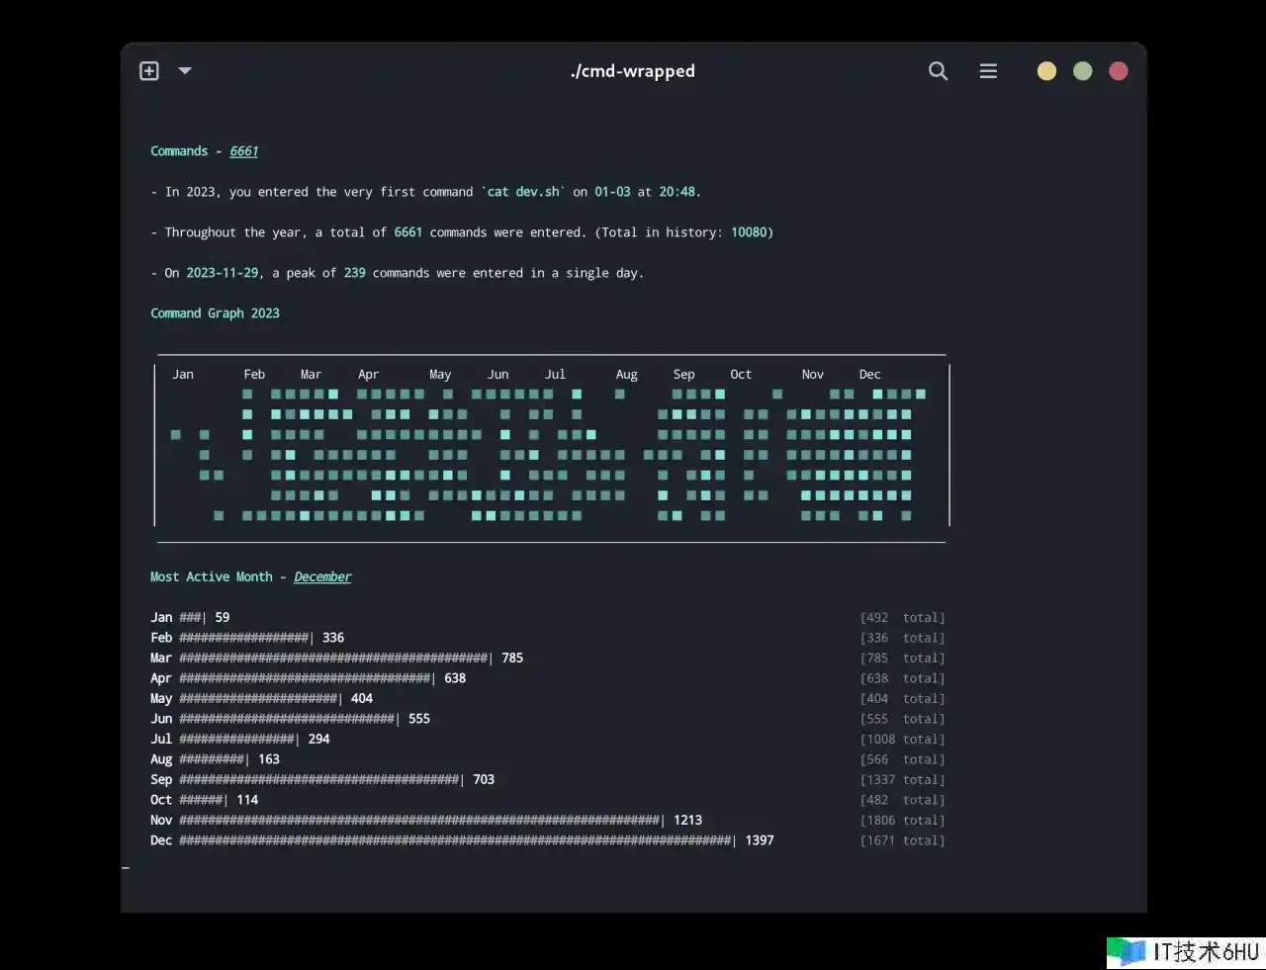Click the Jul bar value 294
The width and height of the screenshot is (1266, 970).
(318, 739)
